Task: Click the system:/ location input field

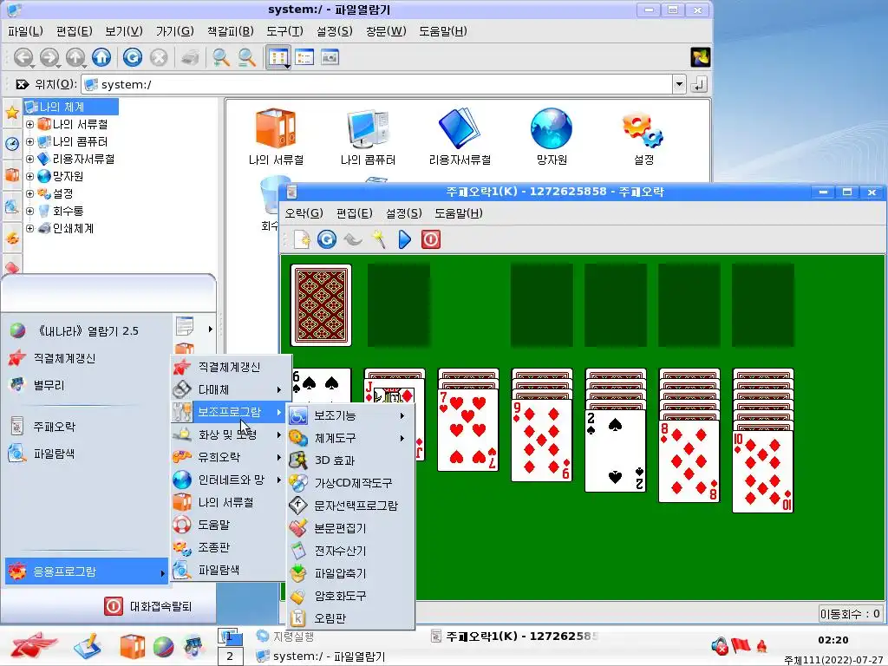Action: tap(377, 84)
